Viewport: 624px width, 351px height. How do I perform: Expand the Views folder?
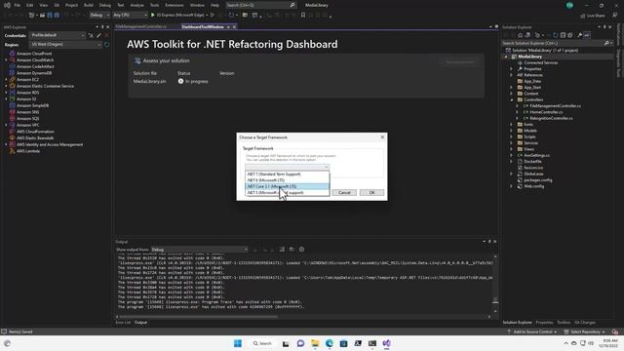click(511, 149)
